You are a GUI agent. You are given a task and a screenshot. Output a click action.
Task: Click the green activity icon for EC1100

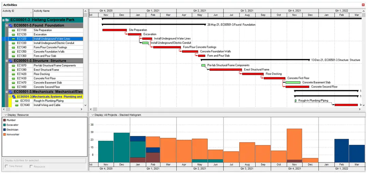point(13,30)
